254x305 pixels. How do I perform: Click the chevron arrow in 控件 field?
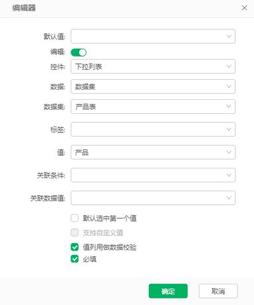point(229,67)
